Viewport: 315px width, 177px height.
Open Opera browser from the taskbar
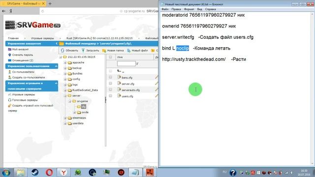[49, 173]
